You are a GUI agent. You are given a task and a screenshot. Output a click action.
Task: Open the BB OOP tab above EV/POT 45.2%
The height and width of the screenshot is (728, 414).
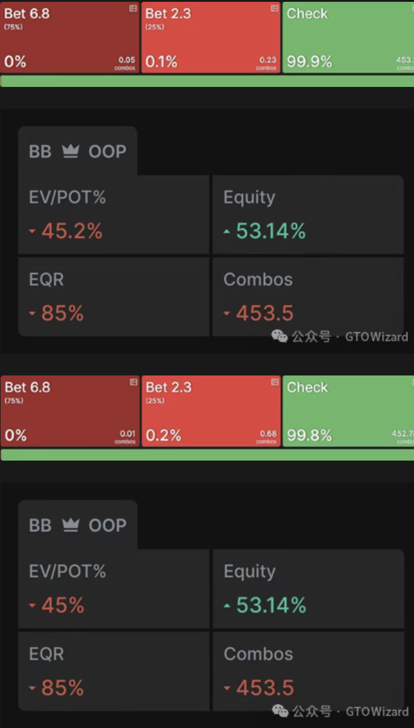pyautogui.click(x=78, y=152)
